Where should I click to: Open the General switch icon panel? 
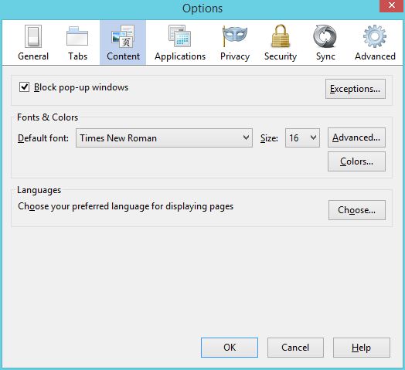pyautogui.click(x=33, y=36)
